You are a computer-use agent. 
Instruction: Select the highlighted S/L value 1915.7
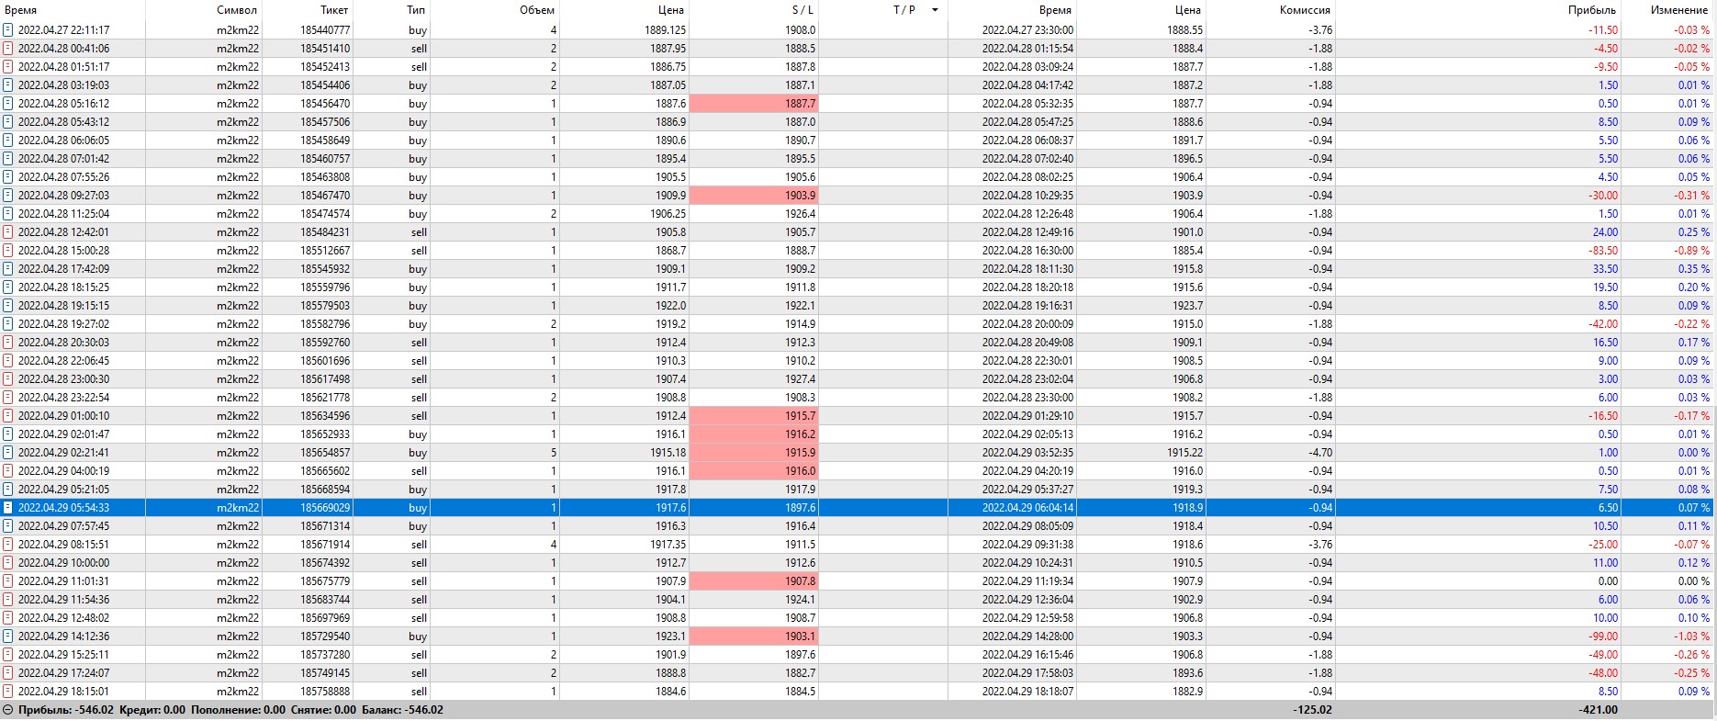pos(754,416)
